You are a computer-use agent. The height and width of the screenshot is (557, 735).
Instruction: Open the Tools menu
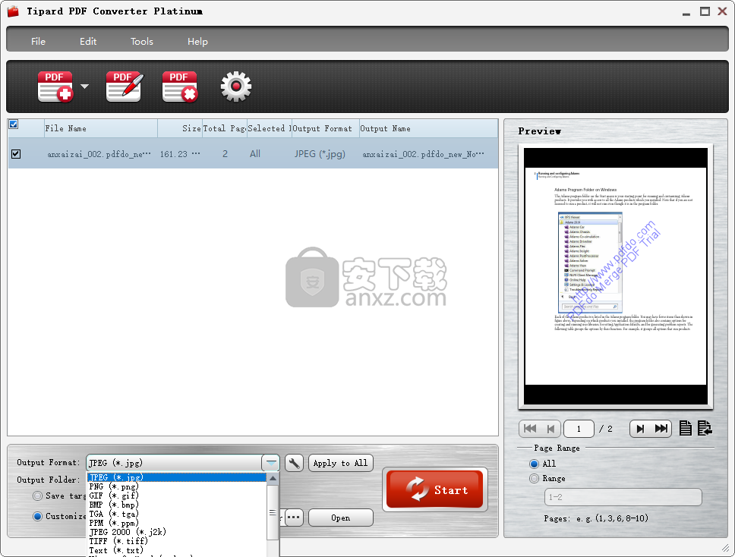click(142, 41)
